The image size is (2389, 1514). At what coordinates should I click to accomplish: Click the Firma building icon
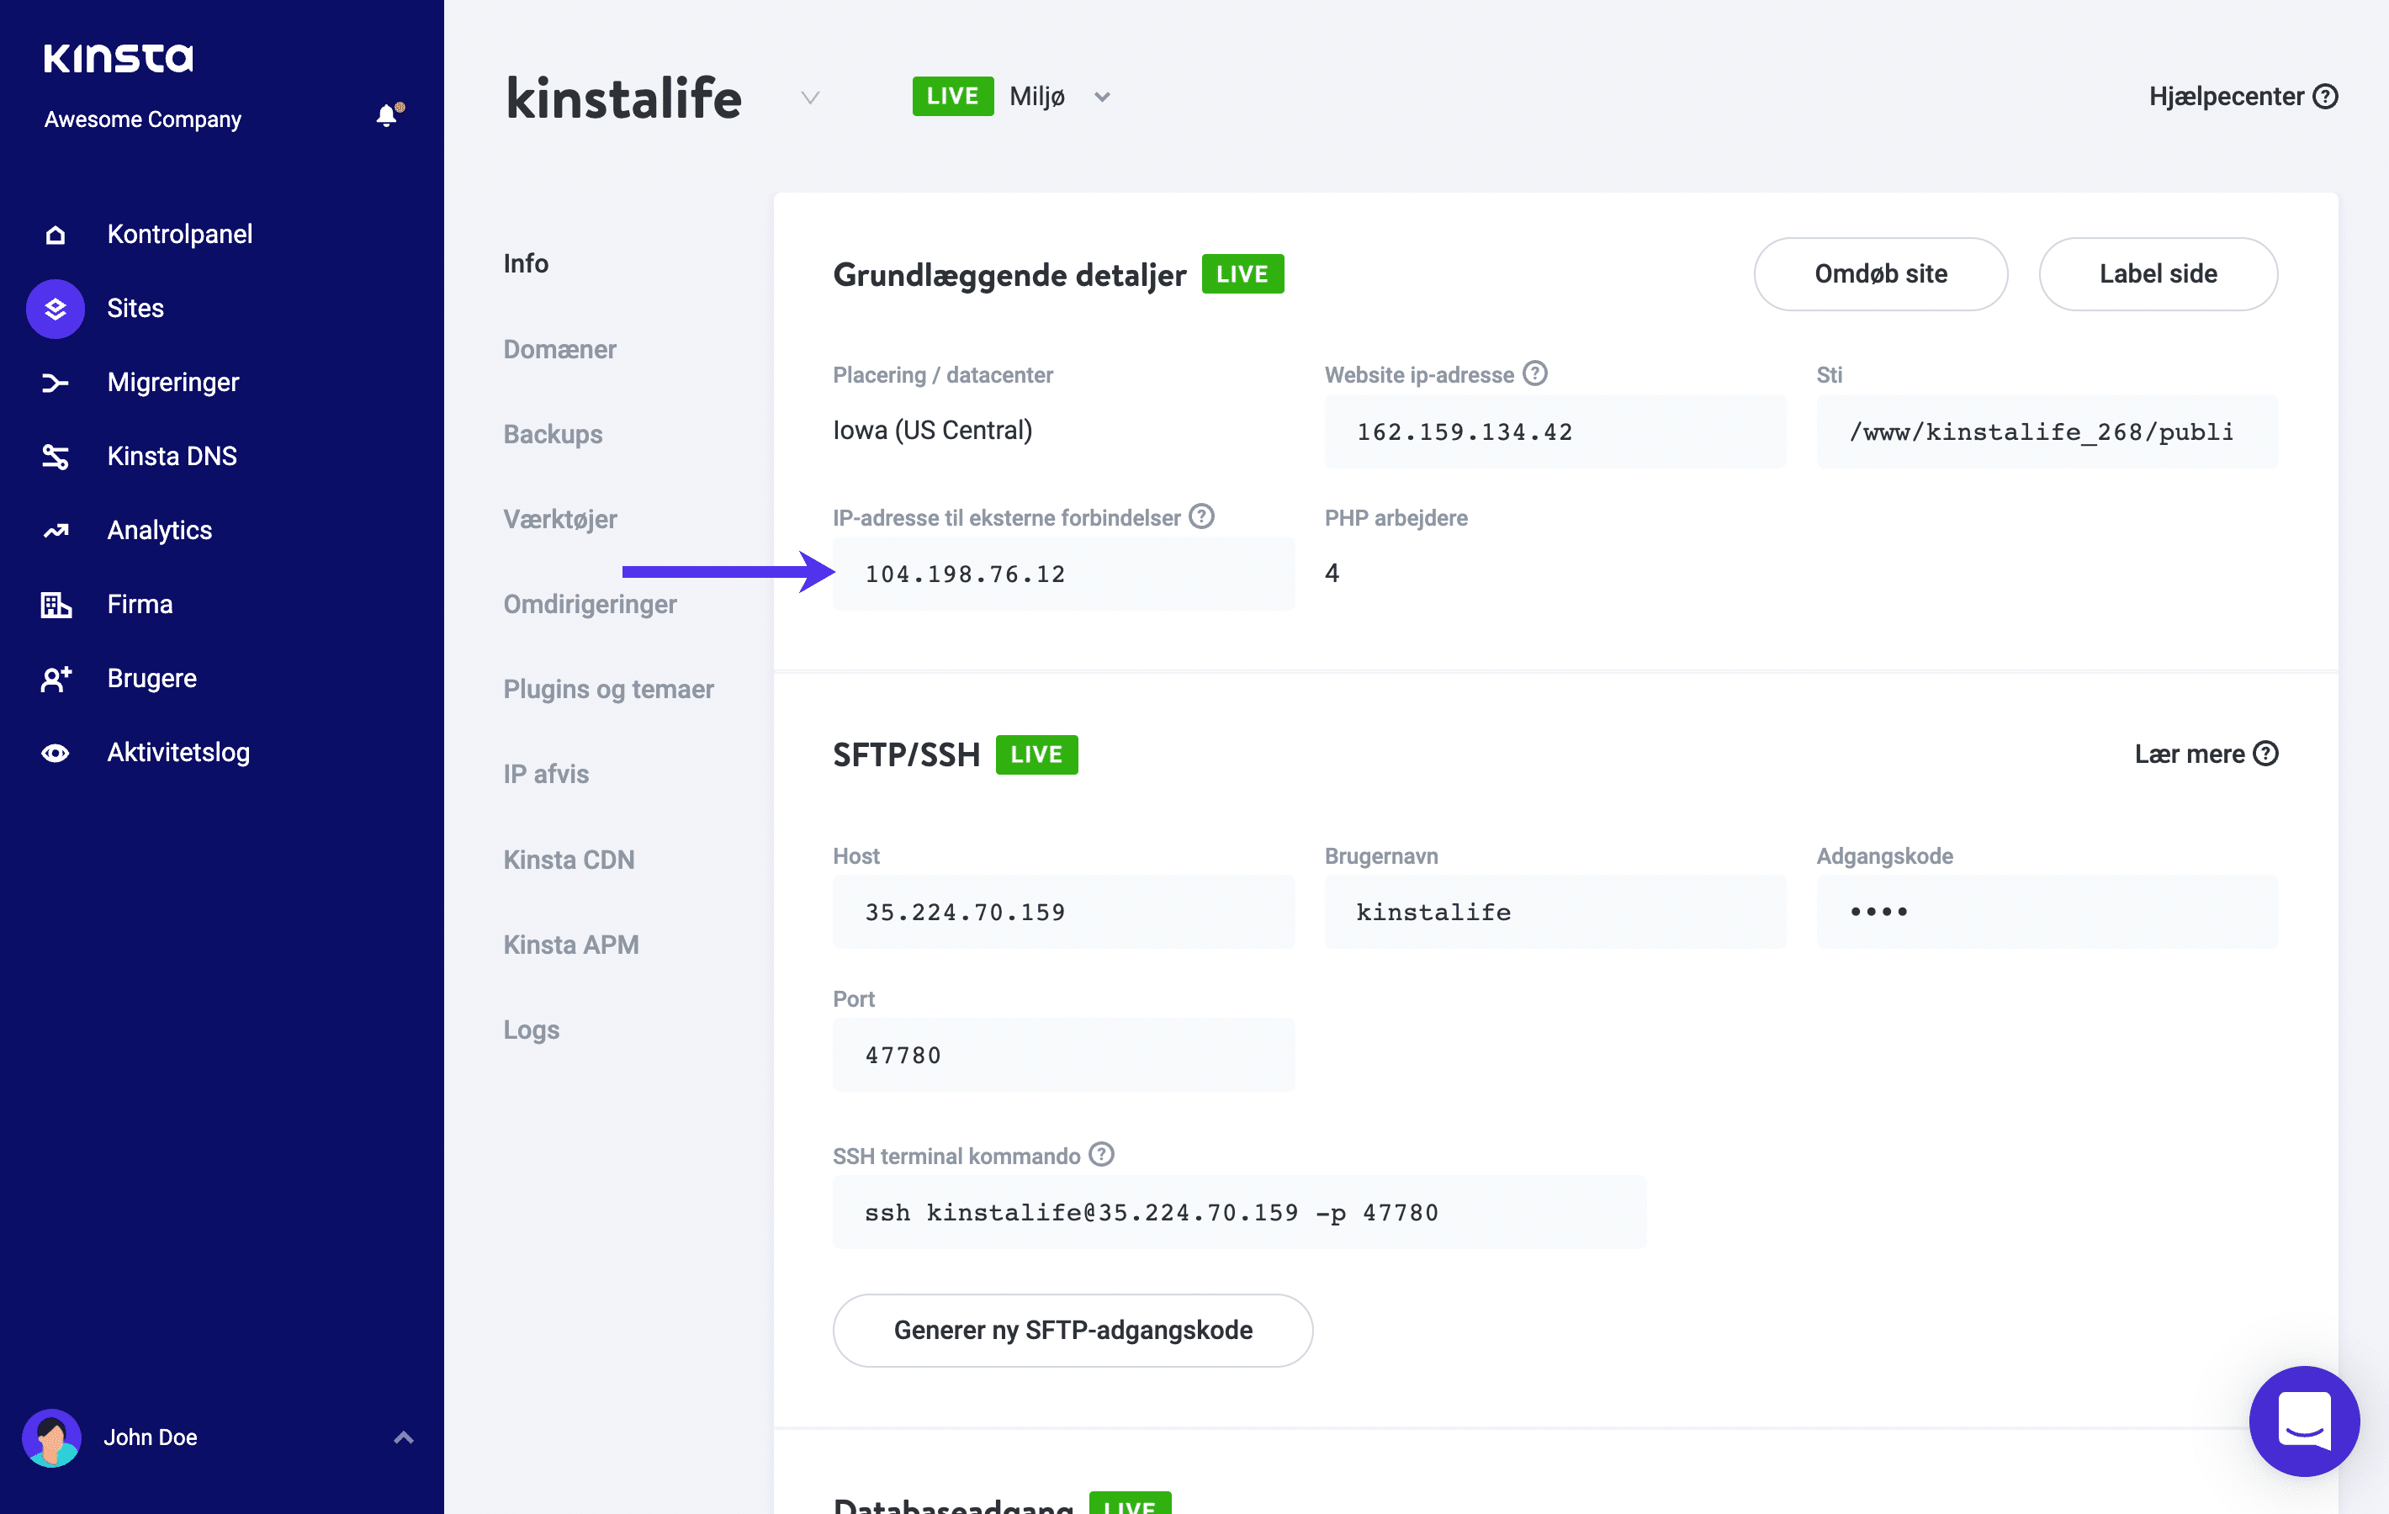click(x=56, y=604)
